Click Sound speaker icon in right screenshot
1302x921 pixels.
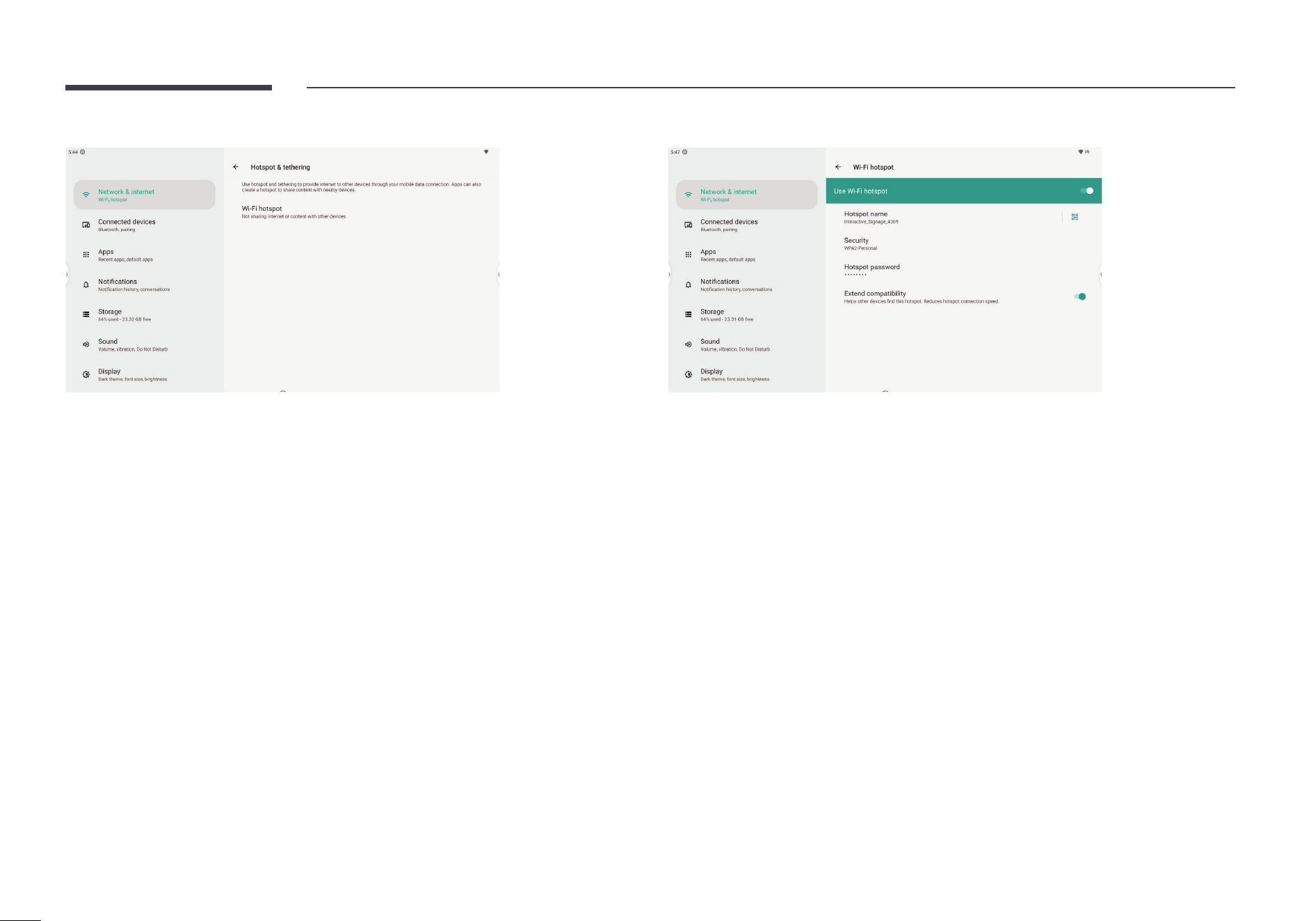(689, 344)
